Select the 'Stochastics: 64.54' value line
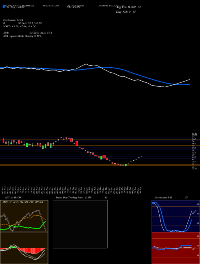Viewport: 200px width, 264px height. point(13,20)
